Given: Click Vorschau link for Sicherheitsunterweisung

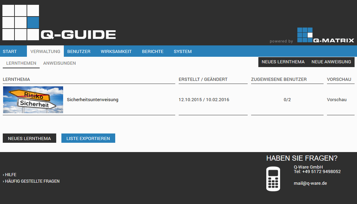Looking at the screenshot, I should [337, 99].
